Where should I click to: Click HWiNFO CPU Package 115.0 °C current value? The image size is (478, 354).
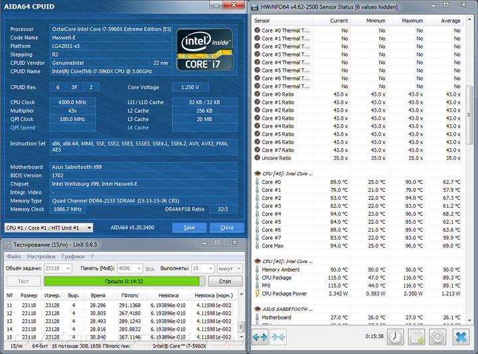pos(338,278)
